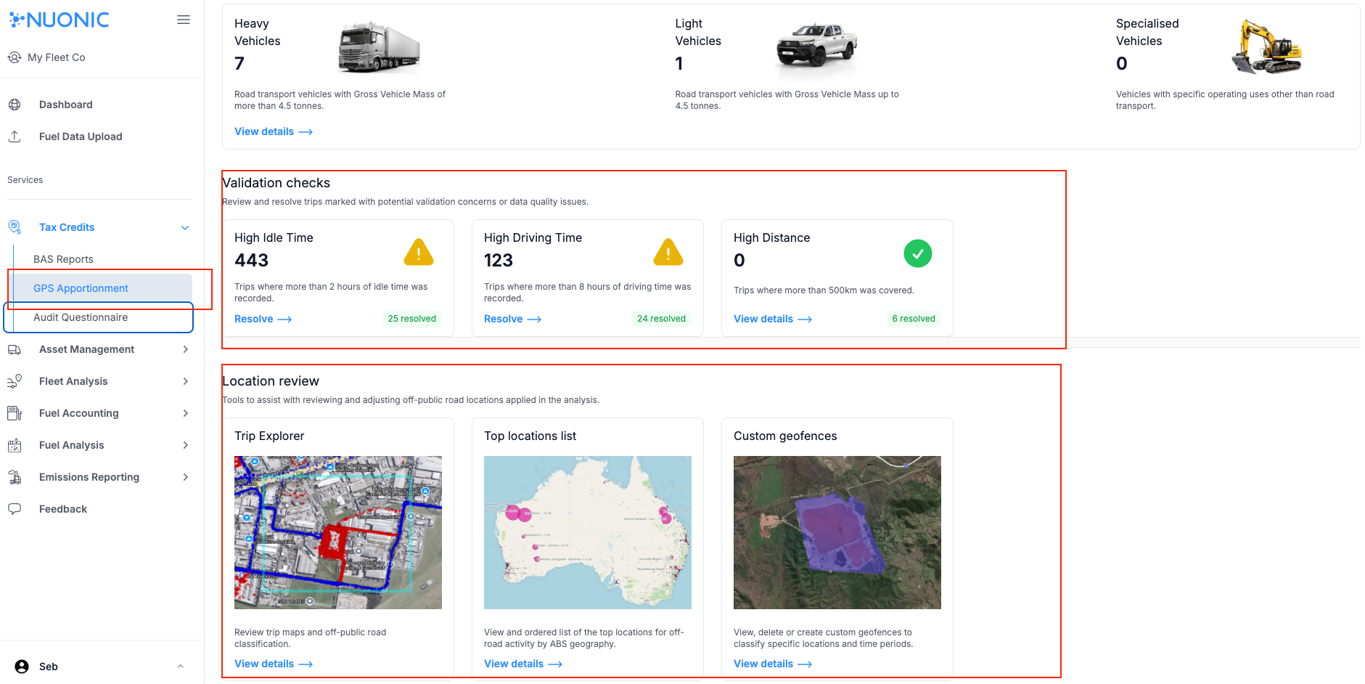Click the Fleet Analysis icon
The image size is (1365, 684).
[15, 381]
